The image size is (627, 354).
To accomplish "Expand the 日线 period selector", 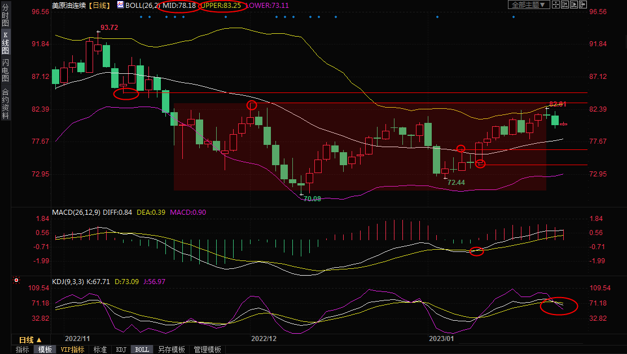I will coord(30,340).
